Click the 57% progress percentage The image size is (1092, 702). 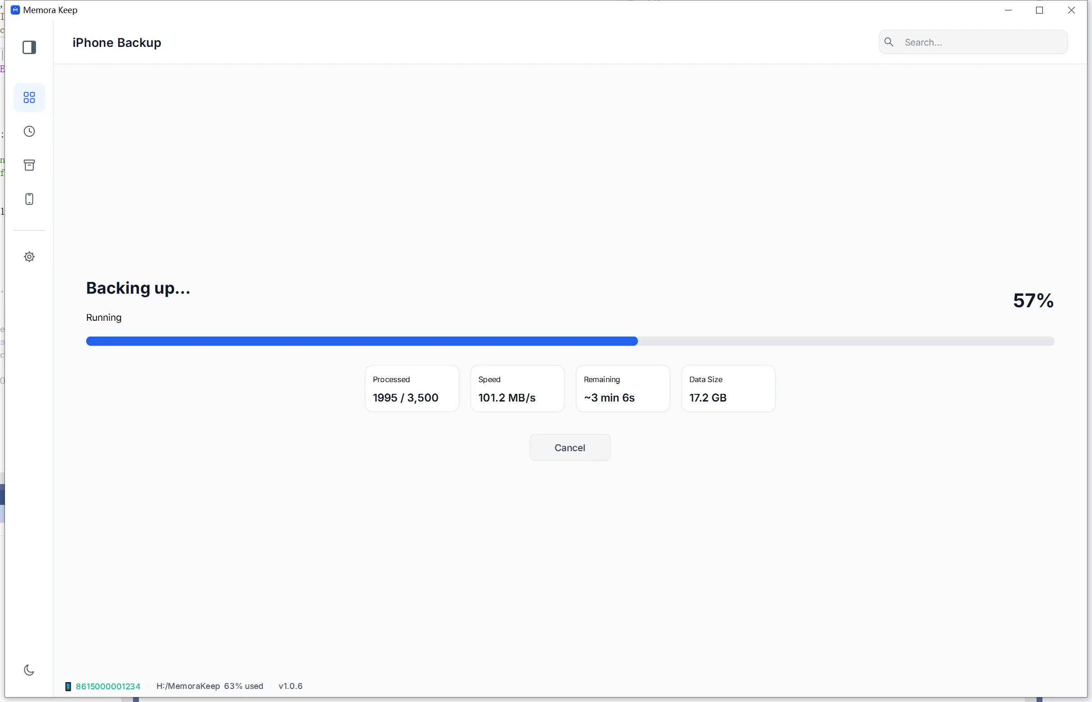pyautogui.click(x=1033, y=301)
